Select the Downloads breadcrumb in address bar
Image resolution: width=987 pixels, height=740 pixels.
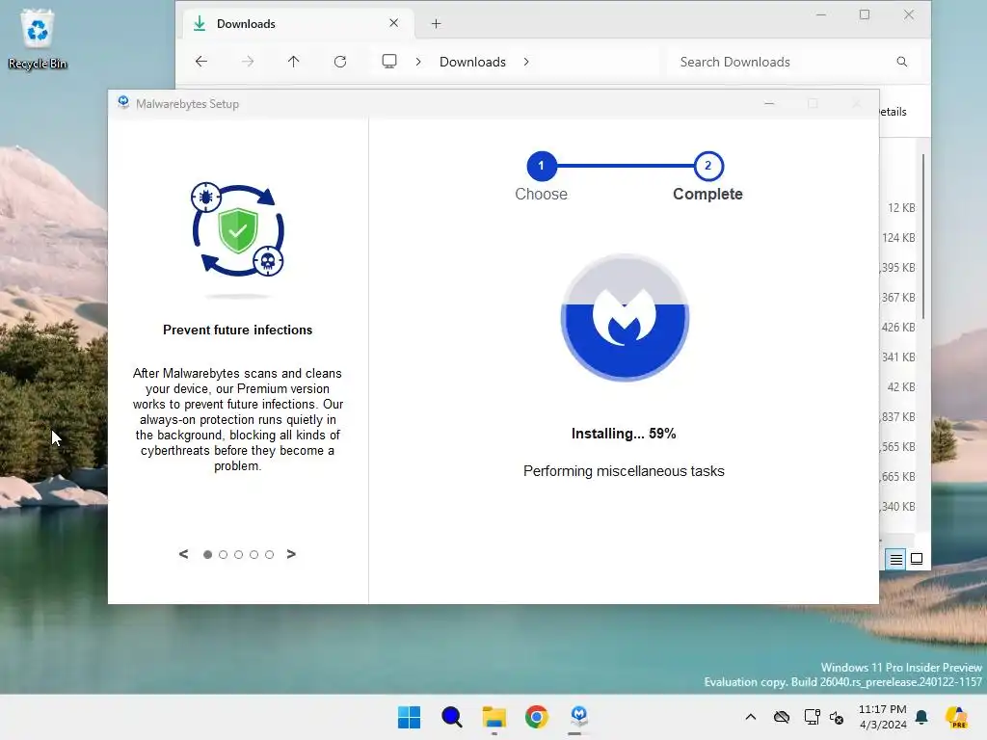[472, 62]
